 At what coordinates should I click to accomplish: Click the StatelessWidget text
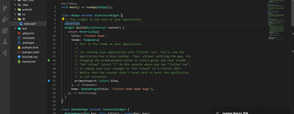(107, 15)
